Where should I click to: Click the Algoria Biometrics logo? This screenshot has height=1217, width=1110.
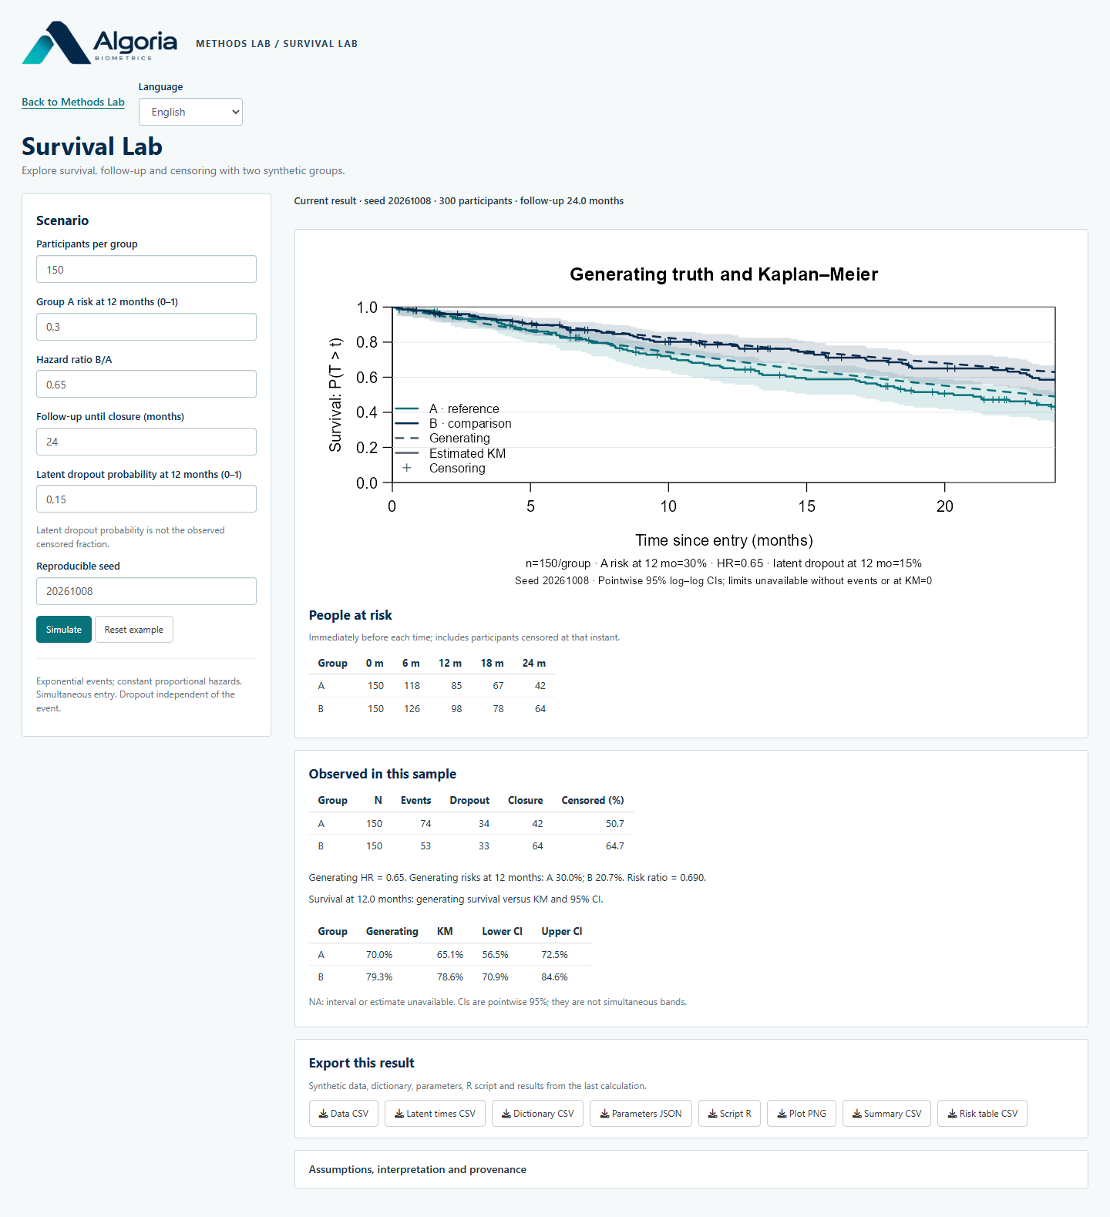click(99, 42)
